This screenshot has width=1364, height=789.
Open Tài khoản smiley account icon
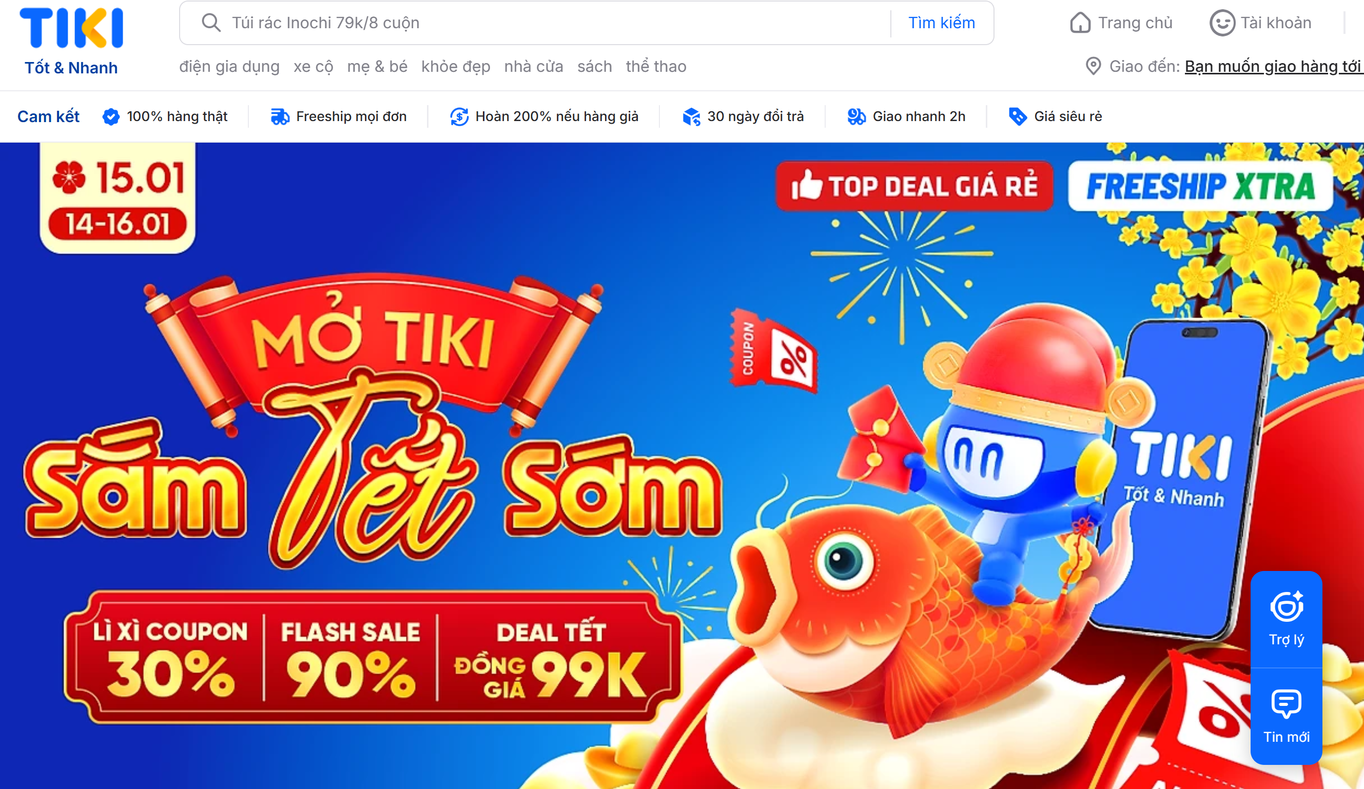pos(1222,23)
